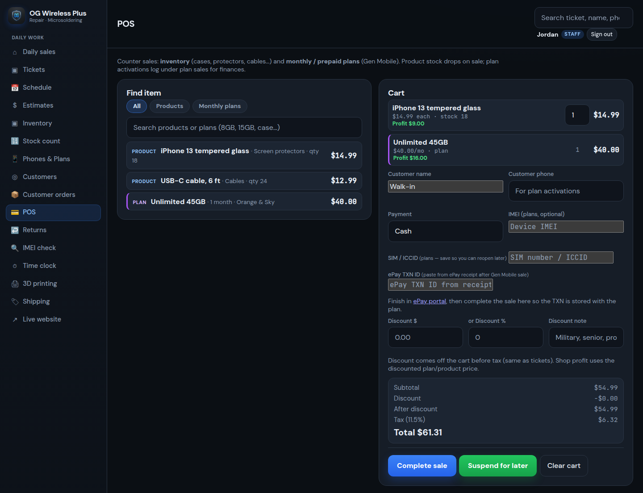
Task: Click the Schedule calendar icon
Action: point(15,88)
